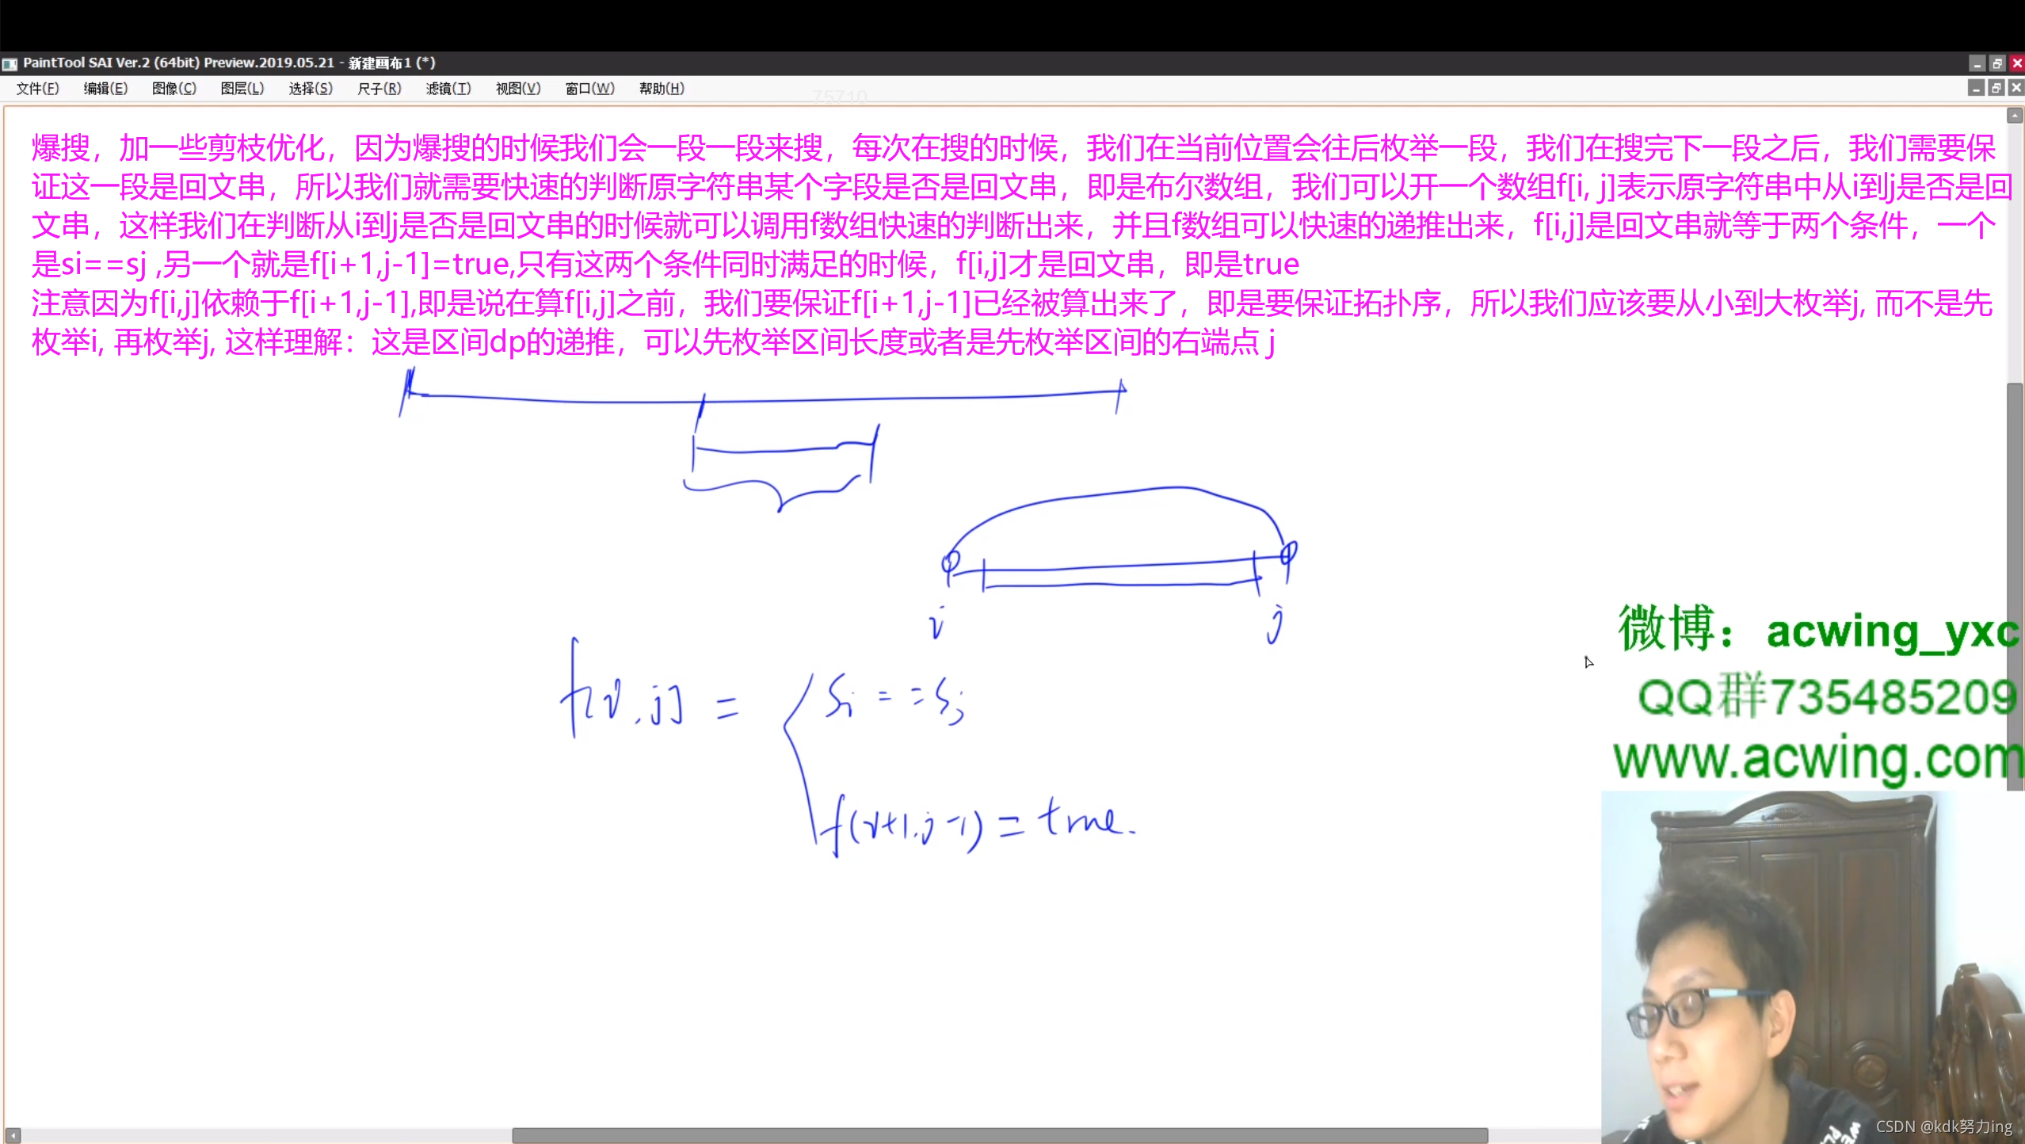Open the 文件(F) File menu
The width and height of the screenshot is (2025, 1144).
click(x=37, y=88)
